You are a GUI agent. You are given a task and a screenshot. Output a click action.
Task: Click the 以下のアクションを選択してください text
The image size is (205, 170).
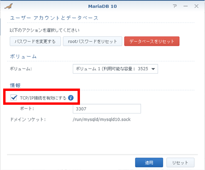(45, 30)
